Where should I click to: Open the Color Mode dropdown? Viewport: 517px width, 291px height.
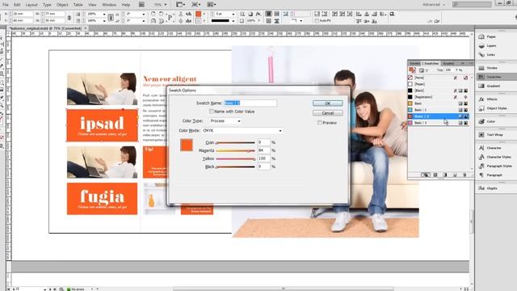pos(242,131)
